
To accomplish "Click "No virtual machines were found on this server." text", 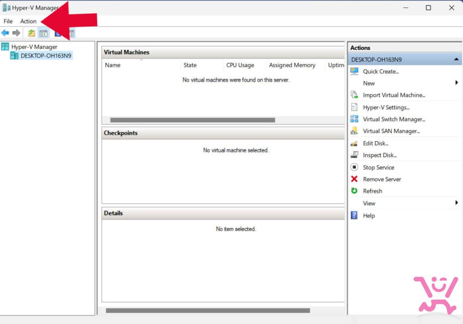I will (x=236, y=80).
